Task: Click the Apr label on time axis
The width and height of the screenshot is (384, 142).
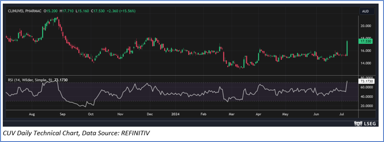Action: click(258, 114)
